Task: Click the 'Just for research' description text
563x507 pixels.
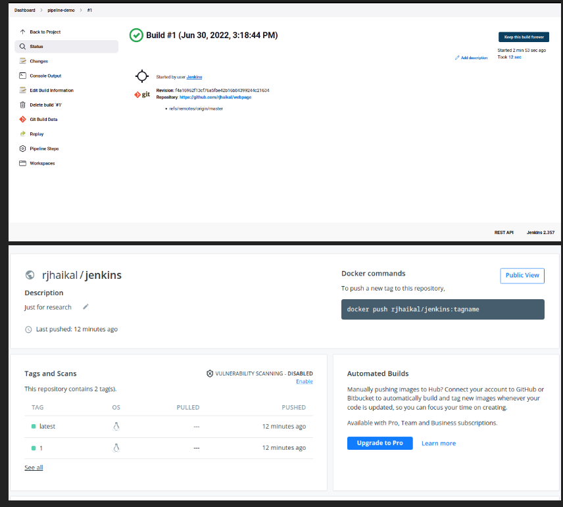Action: (48, 307)
